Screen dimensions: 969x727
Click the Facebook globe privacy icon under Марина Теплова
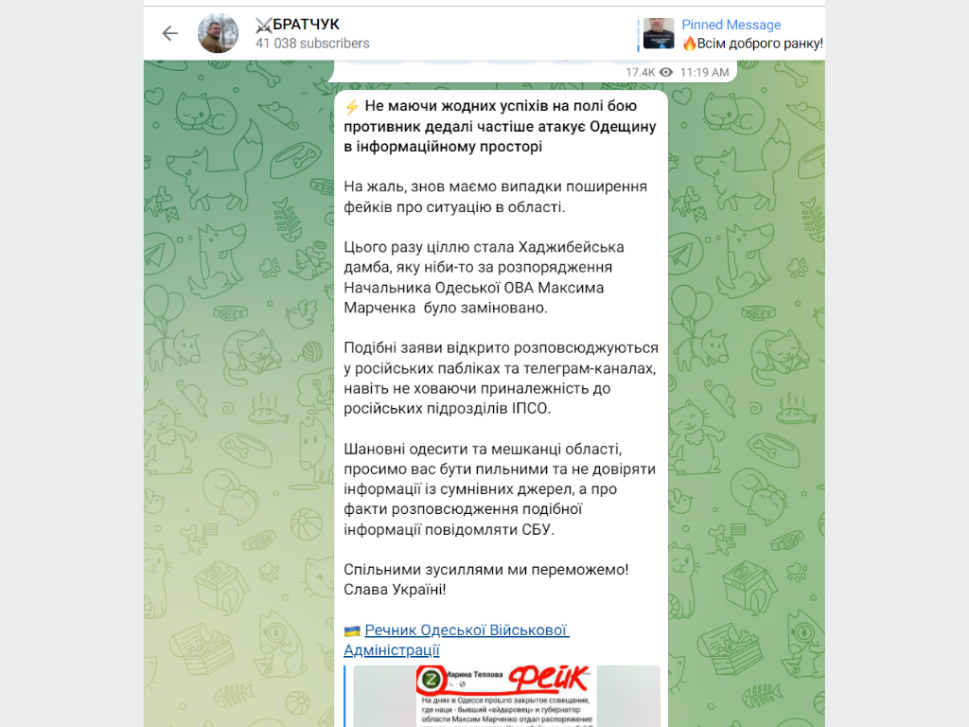462,684
